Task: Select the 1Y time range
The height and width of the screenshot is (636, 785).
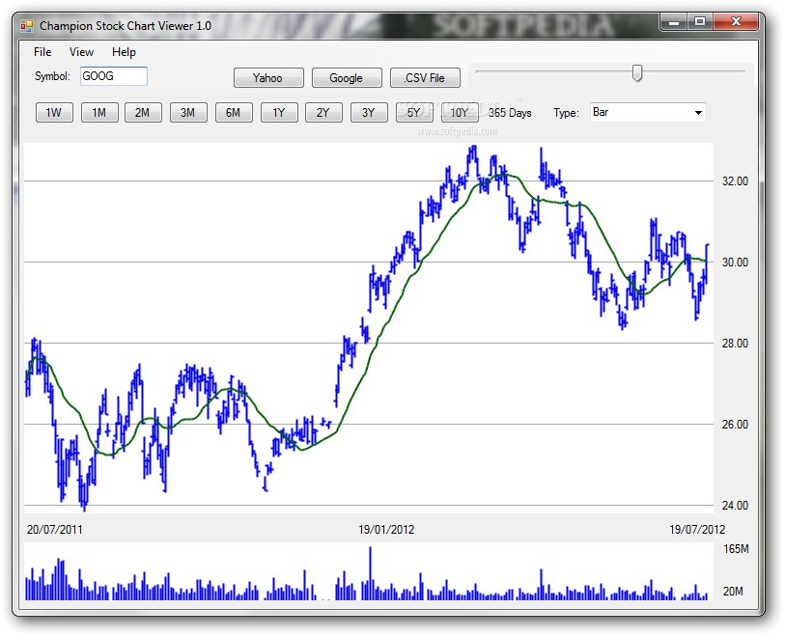Action: coord(279,113)
